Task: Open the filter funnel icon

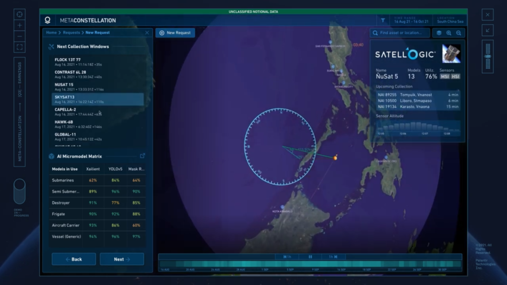Action: 383,20
